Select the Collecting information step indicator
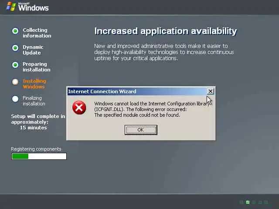279x209 pixels. click(x=15, y=31)
